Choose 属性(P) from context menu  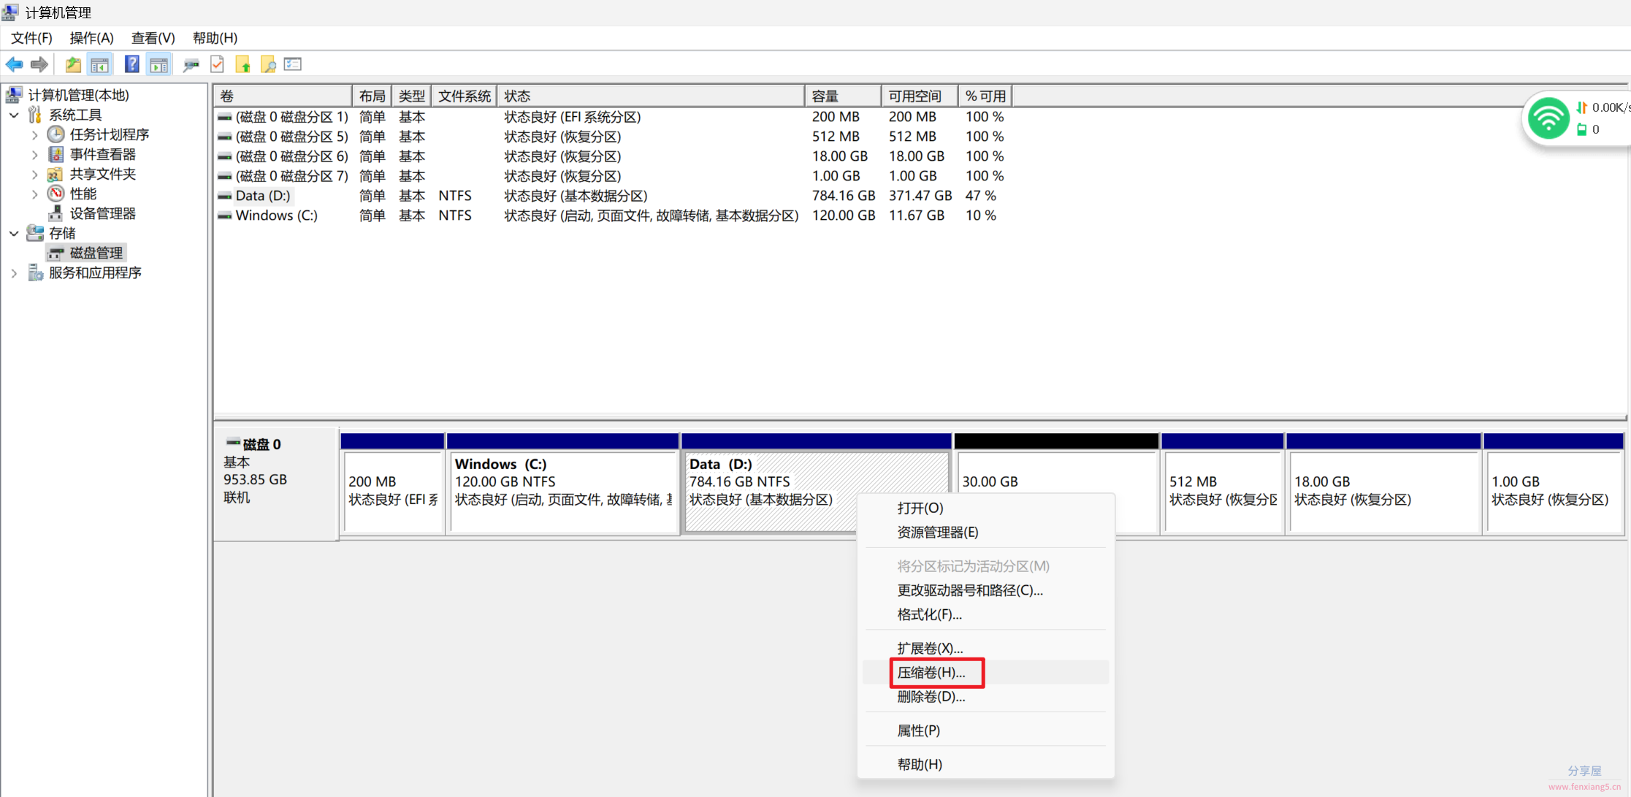985,731
